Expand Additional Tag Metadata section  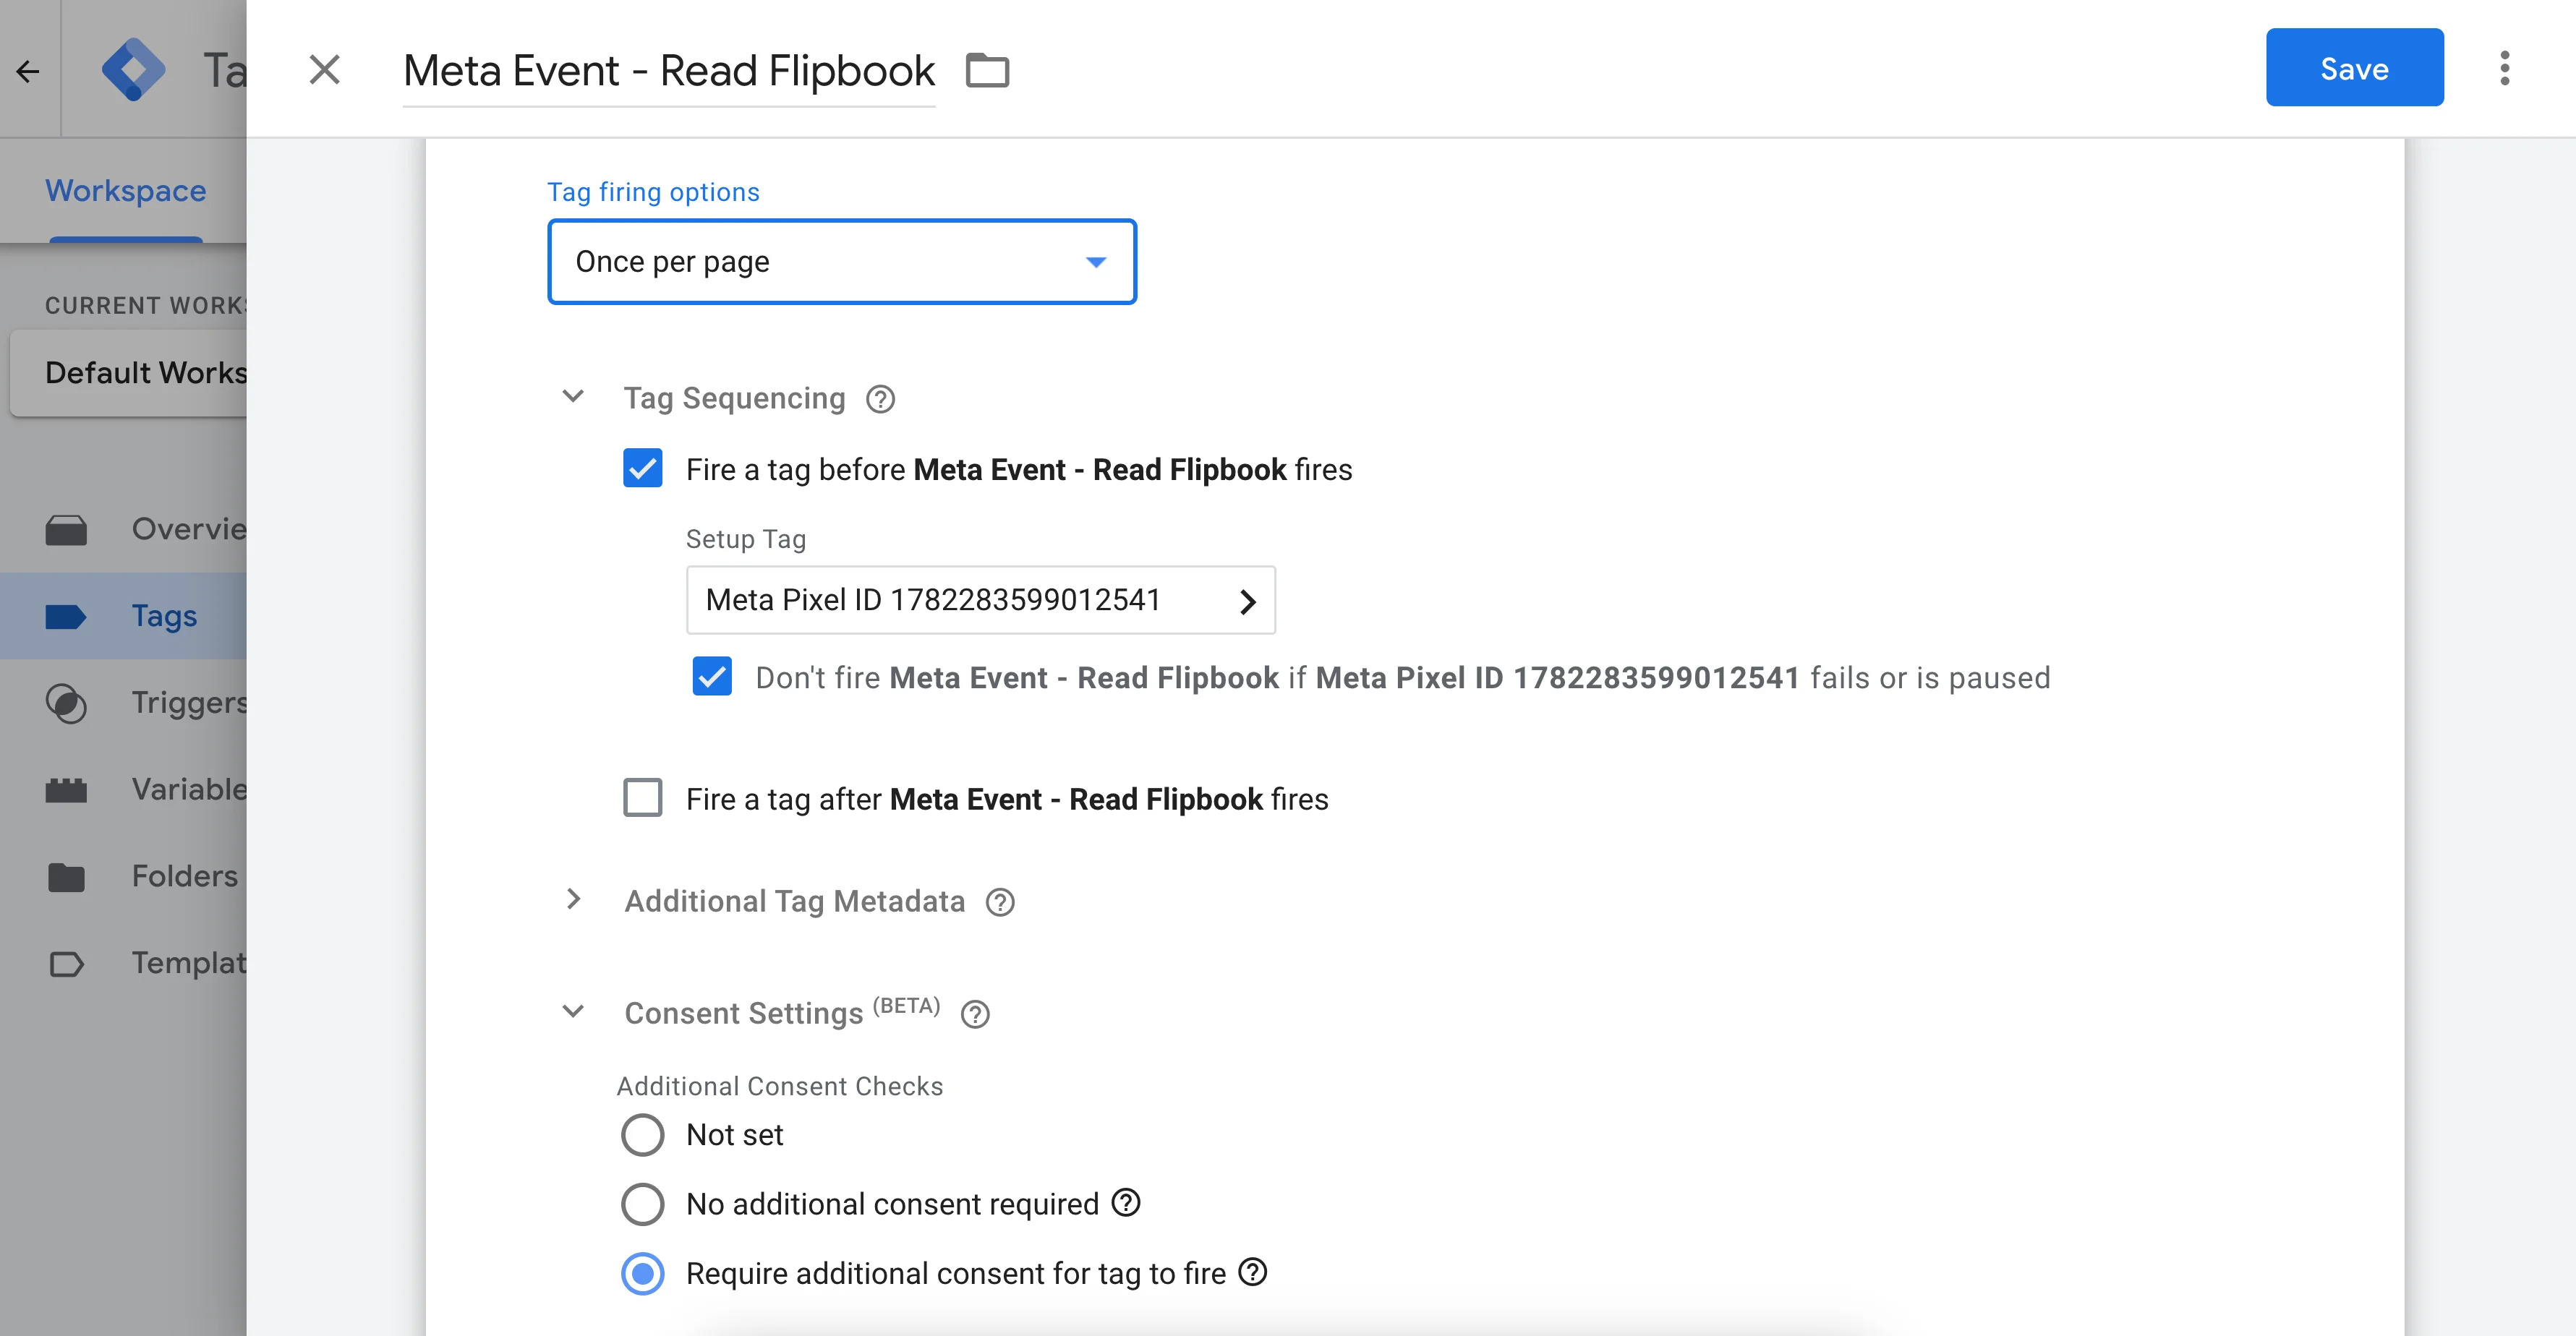[x=573, y=900]
